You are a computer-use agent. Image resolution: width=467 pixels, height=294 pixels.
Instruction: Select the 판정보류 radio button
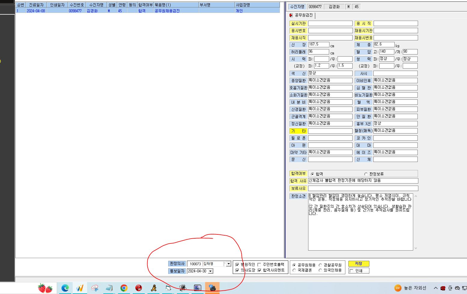tap(366, 174)
